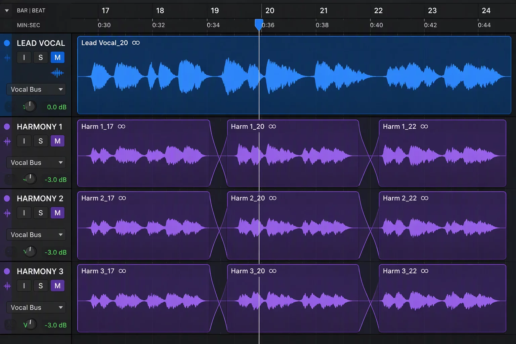The width and height of the screenshot is (516, 344).
Task: Click the loop icon on Harm 1_20 region
Action: tap(272, 127)
